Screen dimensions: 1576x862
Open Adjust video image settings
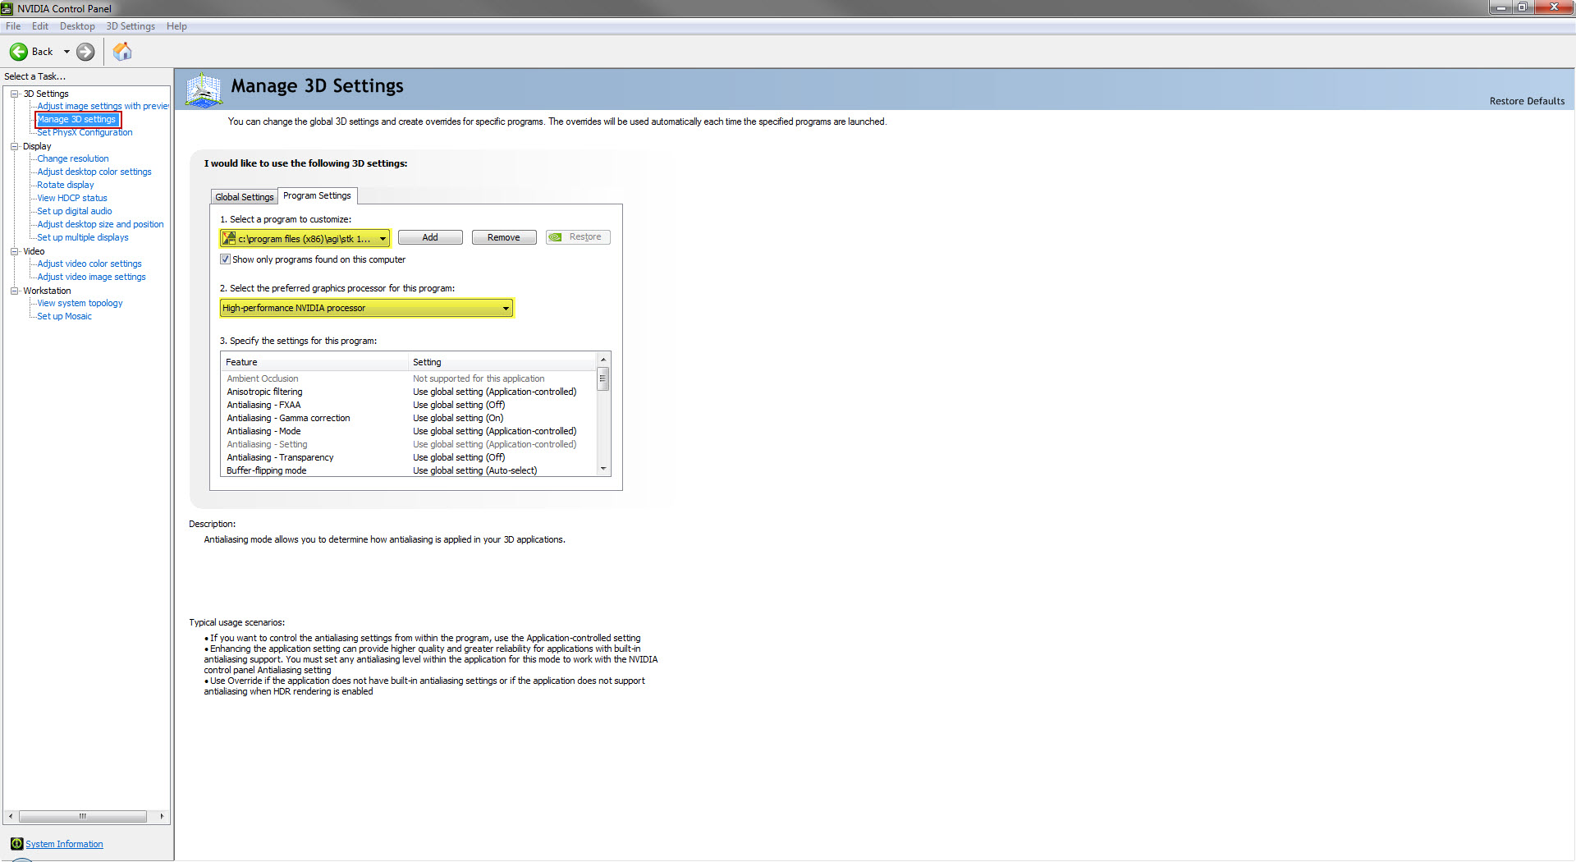tap(91, 277)
